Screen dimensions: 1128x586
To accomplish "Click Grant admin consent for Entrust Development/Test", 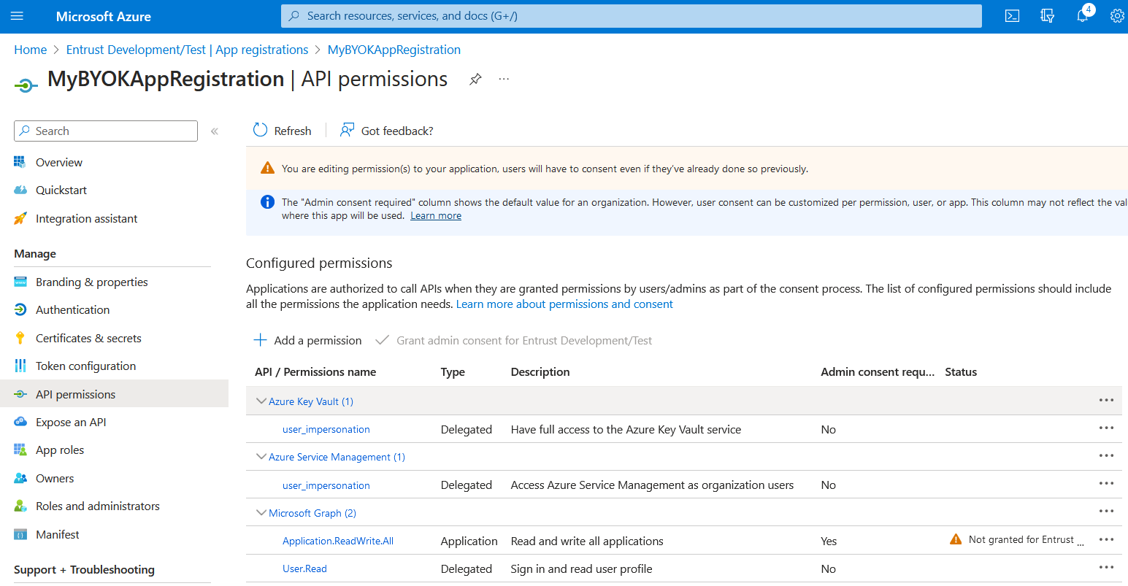I will (x=514, y=340).
